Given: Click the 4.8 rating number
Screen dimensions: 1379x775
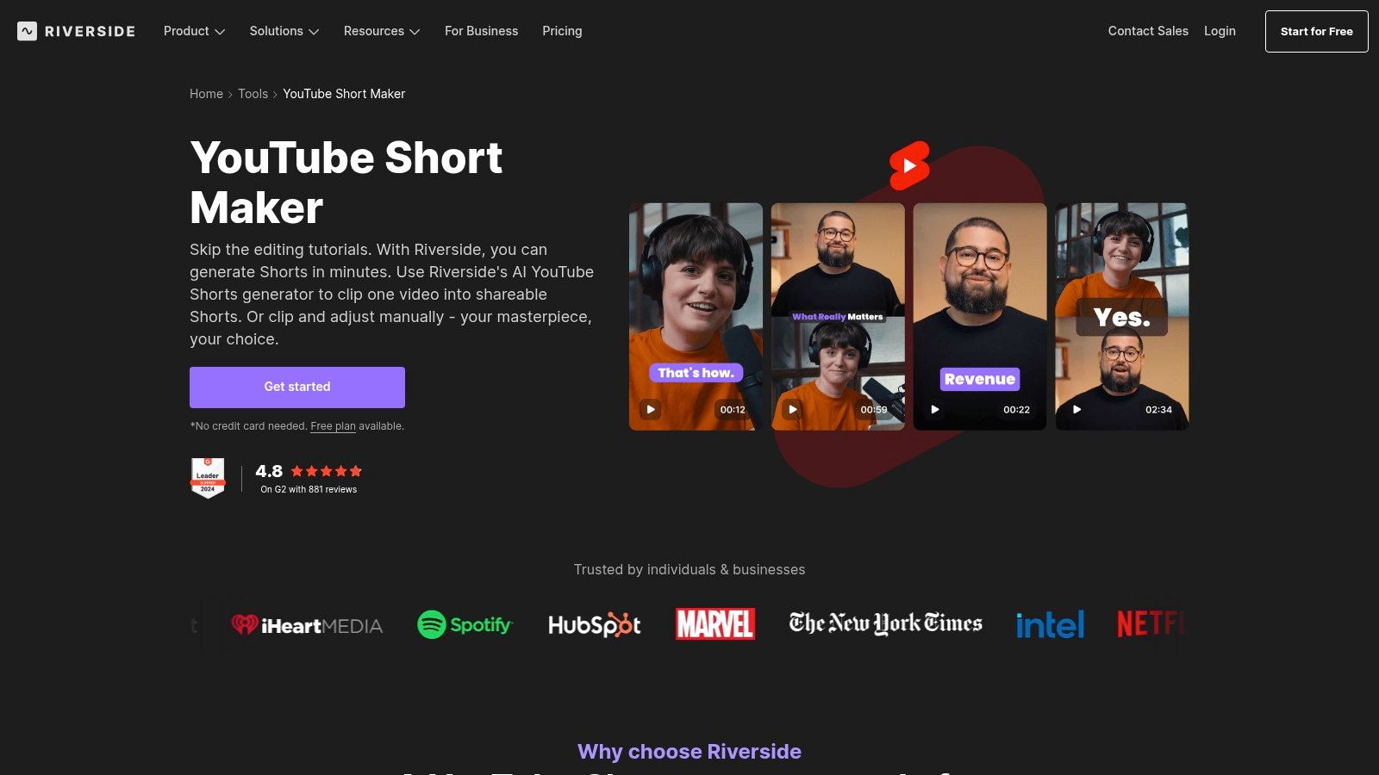Looking at the screenshot, I should (269, 471).
